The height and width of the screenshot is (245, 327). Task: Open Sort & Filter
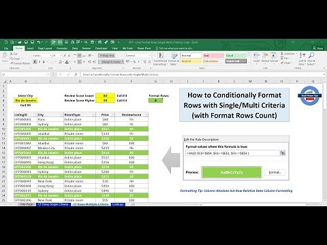pyautogui.click(x=302, y=59)
